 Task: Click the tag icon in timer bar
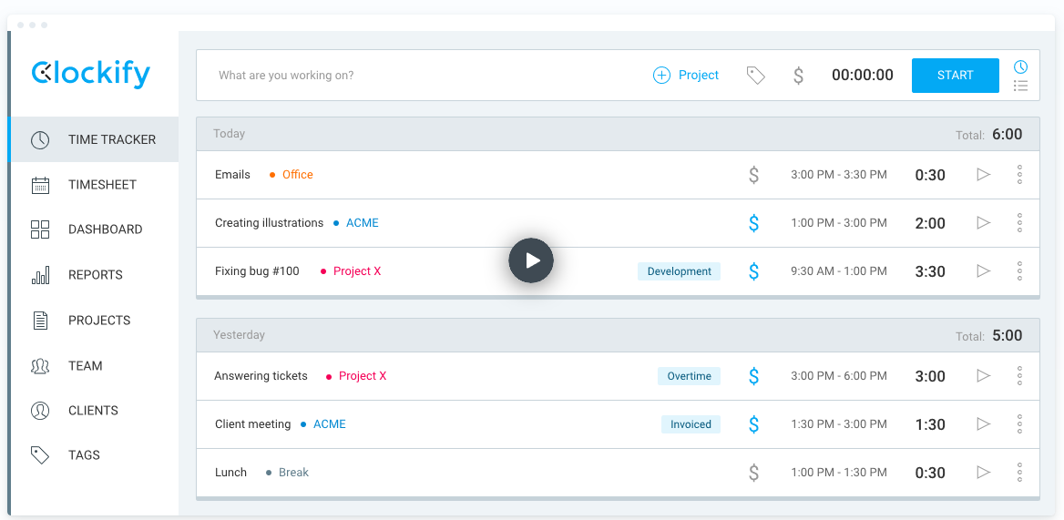(x=755, y=76)
